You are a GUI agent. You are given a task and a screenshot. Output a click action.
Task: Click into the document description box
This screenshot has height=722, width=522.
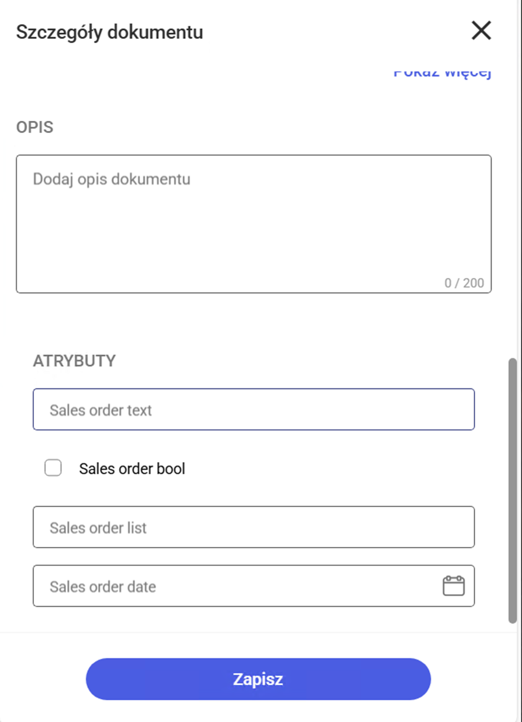(254, 224)
